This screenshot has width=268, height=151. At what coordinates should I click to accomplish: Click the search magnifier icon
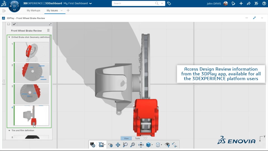point(157,3)
